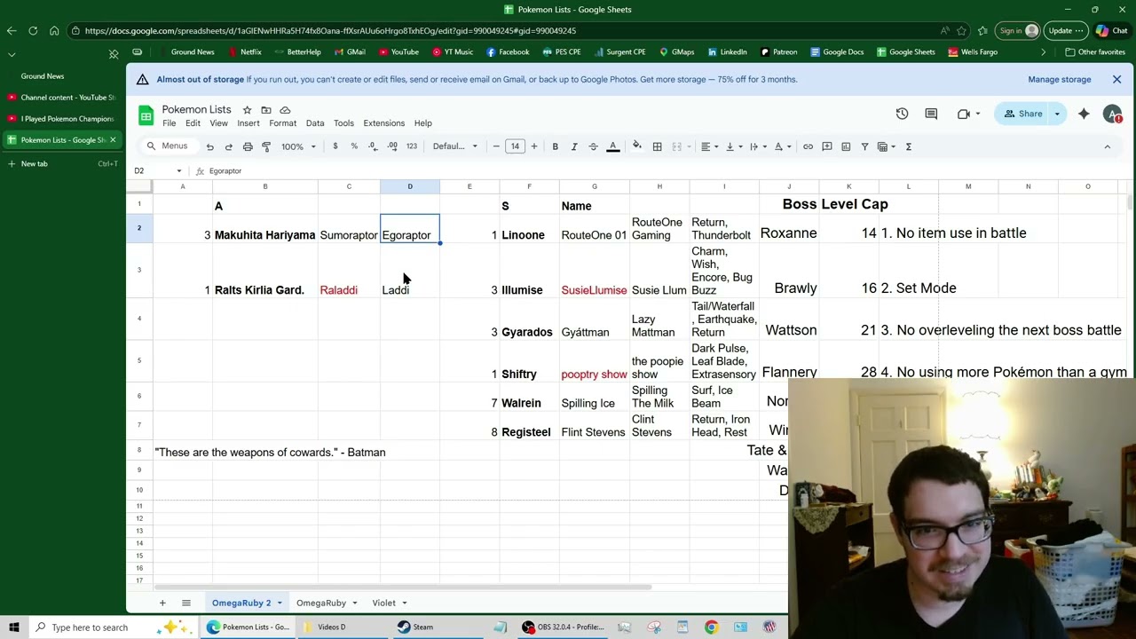Open the zoom 100% dropdown
This screenshot has width=1136, height=639.
click(x=298, y=146)
